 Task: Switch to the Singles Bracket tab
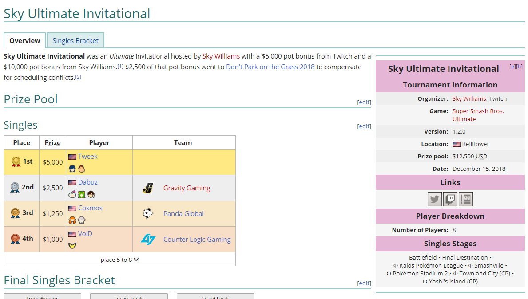[75, 41]
